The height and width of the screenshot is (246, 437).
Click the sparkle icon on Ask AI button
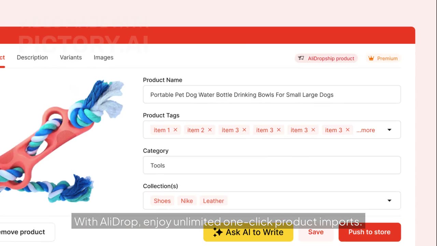(x=218, y=232)
